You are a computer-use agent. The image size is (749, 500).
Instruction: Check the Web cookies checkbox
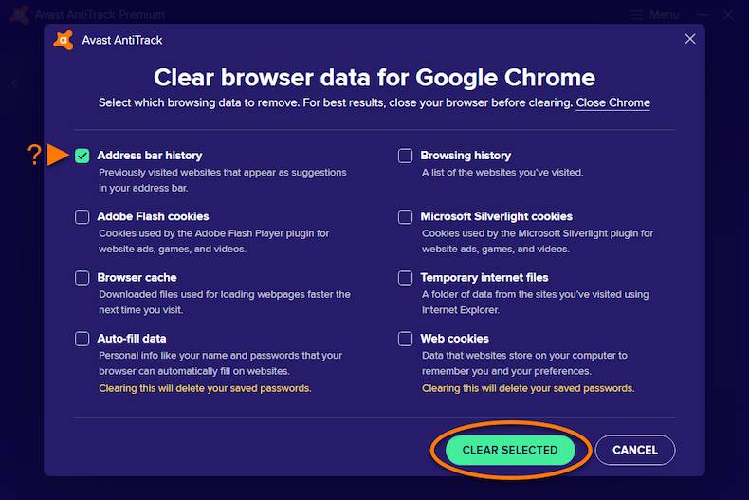click(406, 339)
